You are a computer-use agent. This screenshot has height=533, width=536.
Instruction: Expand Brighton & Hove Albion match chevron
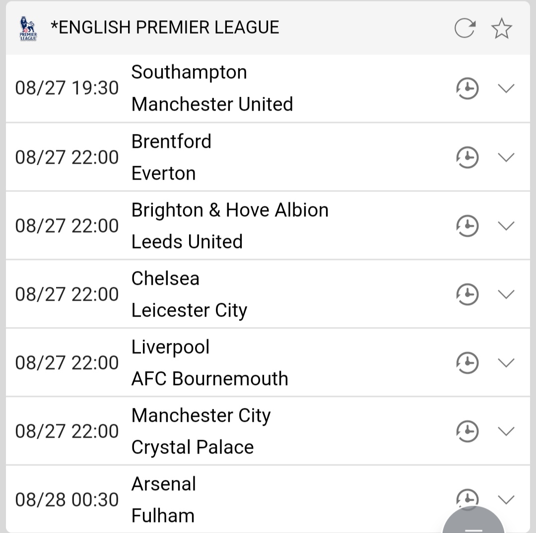[506, 226]
